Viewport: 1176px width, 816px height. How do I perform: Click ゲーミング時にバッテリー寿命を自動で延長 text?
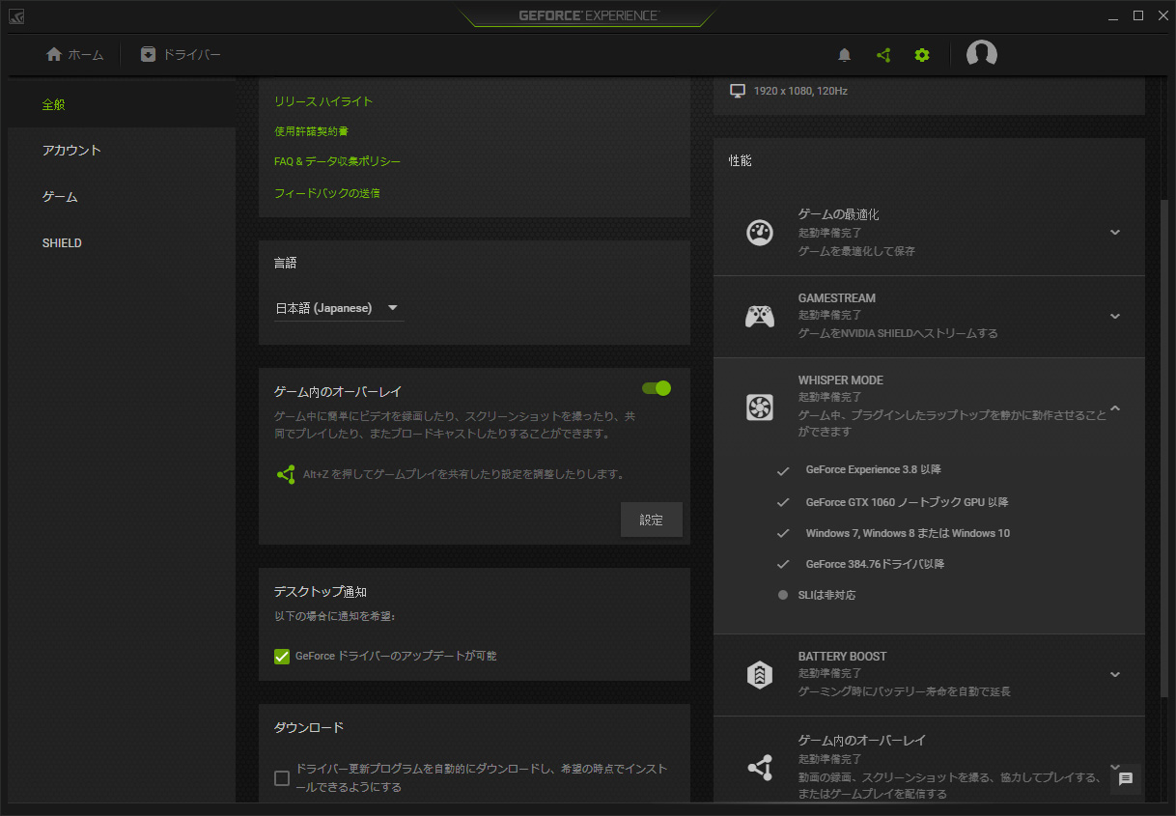(x=905, y=691)
